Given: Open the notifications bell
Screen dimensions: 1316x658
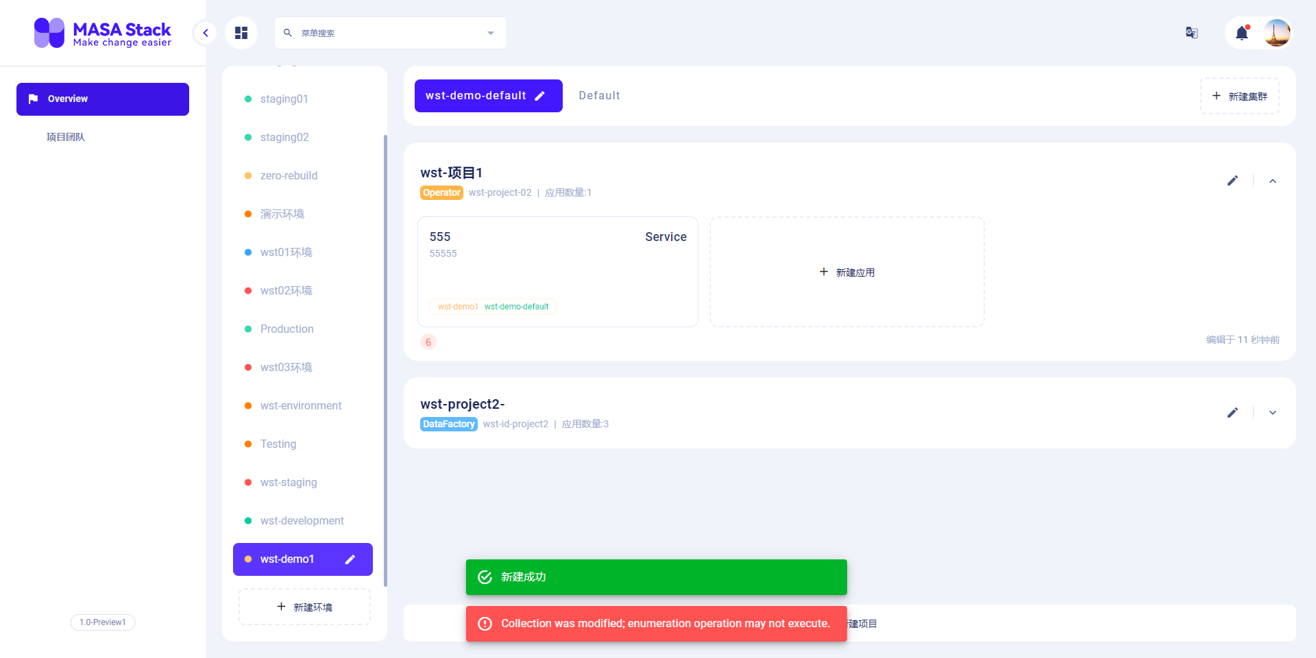Looking at the screenshot, I should [1242, 33].
